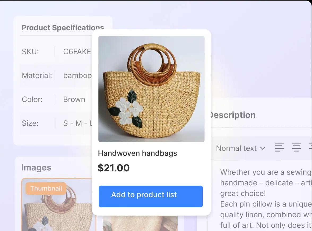Image resolution: width=312 pixels, height=231 pixels.
Task: Click the chevron next to Normal text
Action: [x=263, y=148]
